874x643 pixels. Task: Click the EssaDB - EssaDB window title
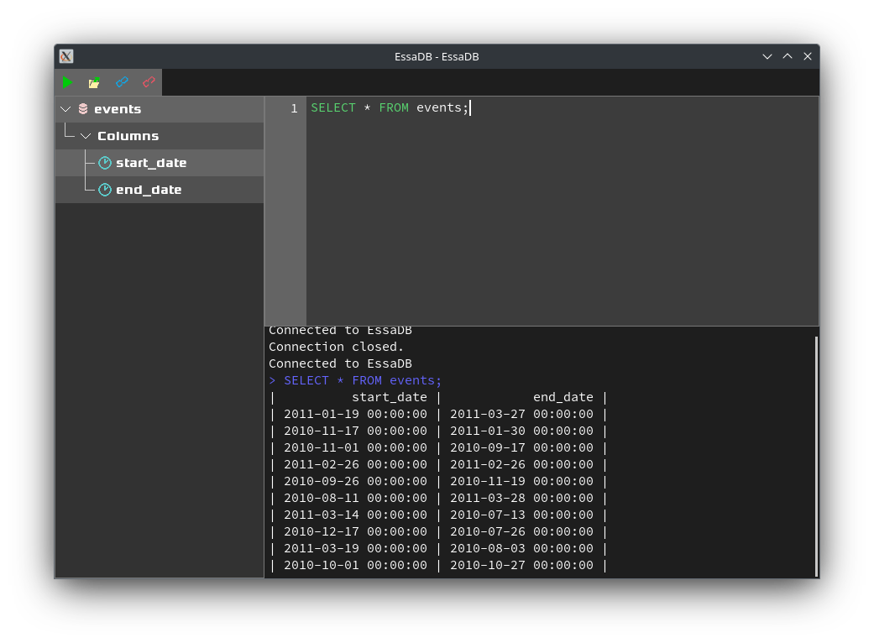(437, 56)
